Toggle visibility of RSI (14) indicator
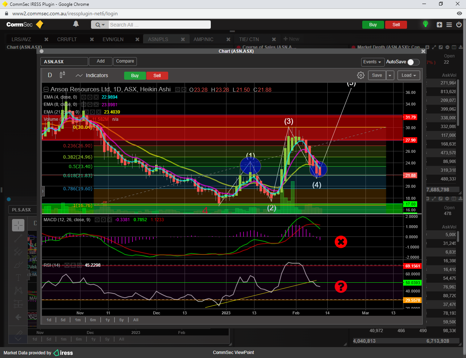This screenshot has width=466, height=358. click(x=67, y=265)
